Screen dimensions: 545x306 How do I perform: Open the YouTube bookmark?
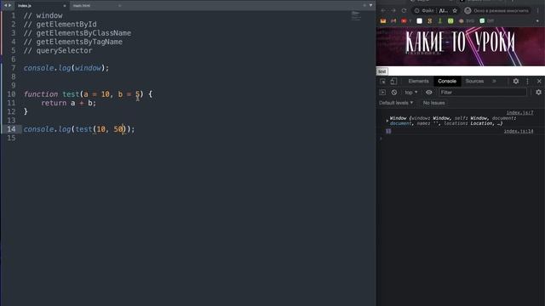click(406, 20)
